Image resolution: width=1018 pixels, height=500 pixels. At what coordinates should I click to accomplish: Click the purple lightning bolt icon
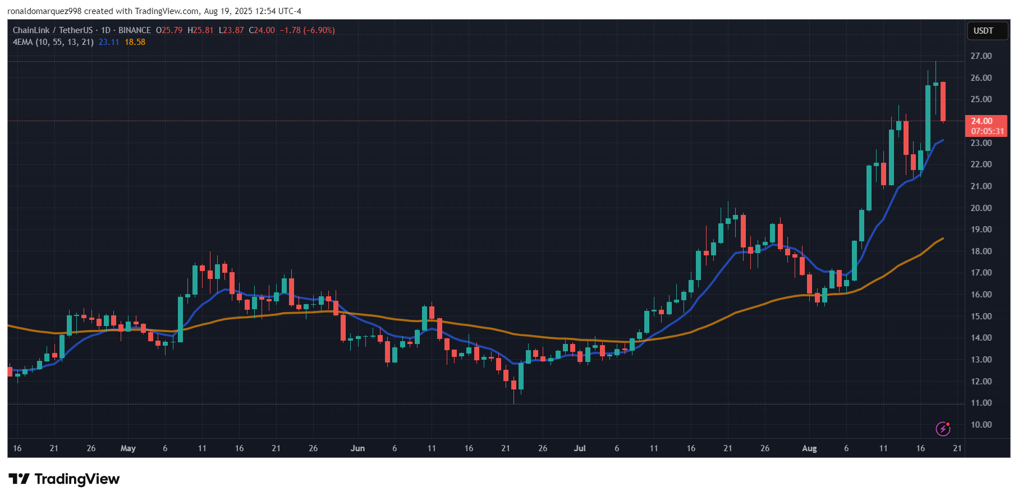click(943, 429)
